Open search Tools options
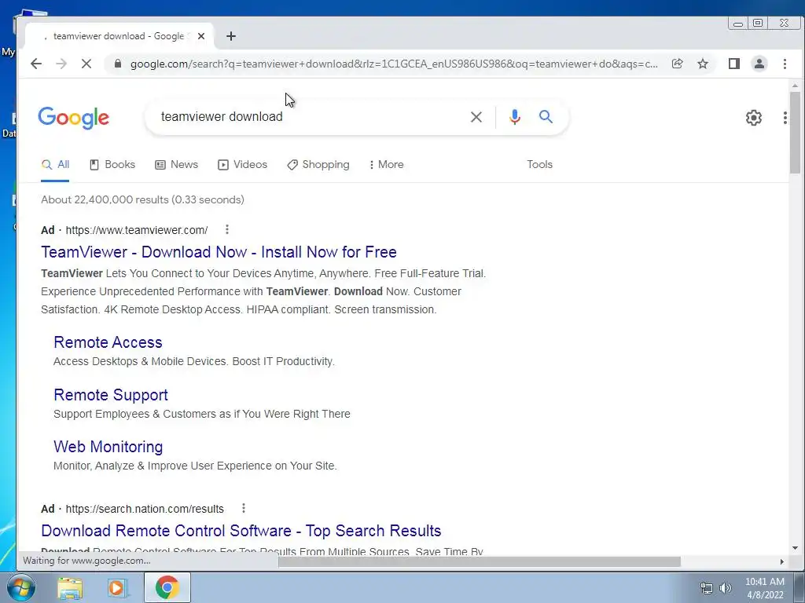Viewport: 805px width, 603px height. 539,165
